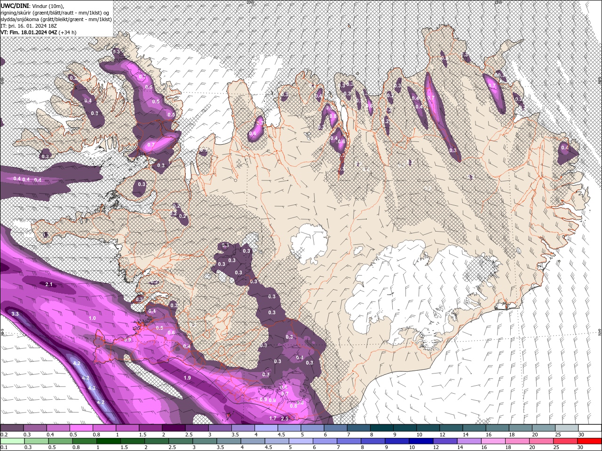Pick the light pink swatch between 16 and 18, bottom row
Image resolution: width=602 pixels, height=451 pixels.
click(x=493, y=441)
